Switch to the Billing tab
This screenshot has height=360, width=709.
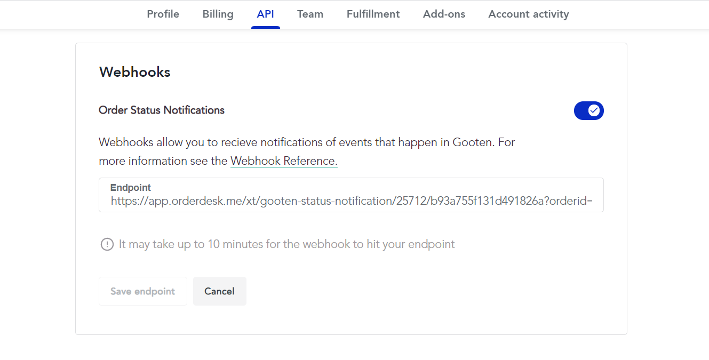218,14
